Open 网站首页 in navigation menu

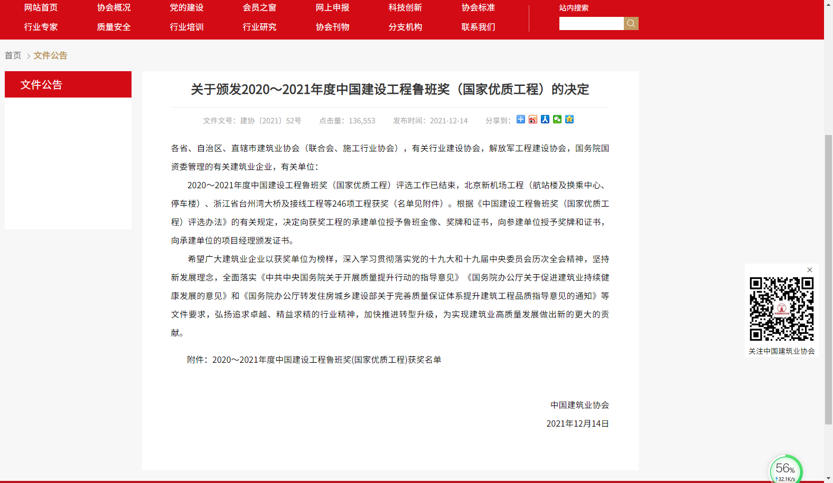pyautogui.click(x=41, y=7)
